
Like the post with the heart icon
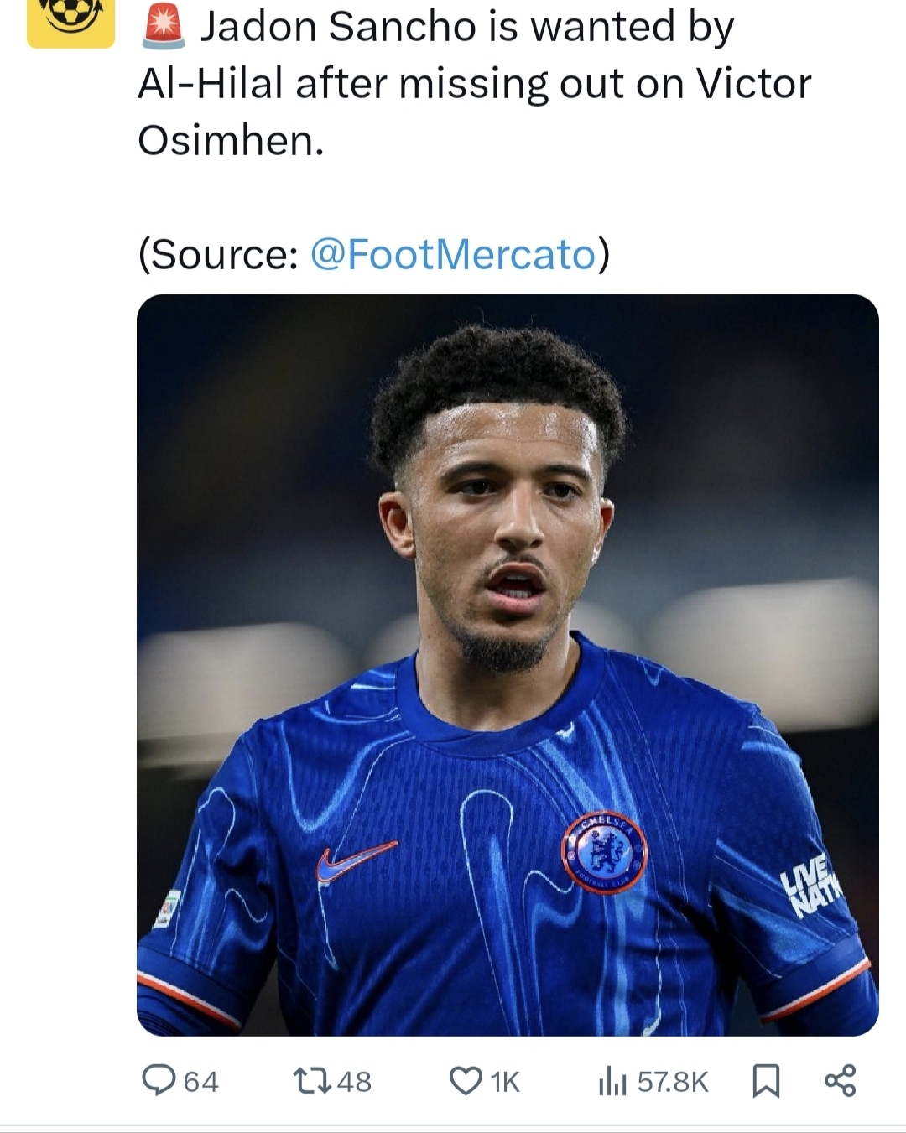(466, 1081)
